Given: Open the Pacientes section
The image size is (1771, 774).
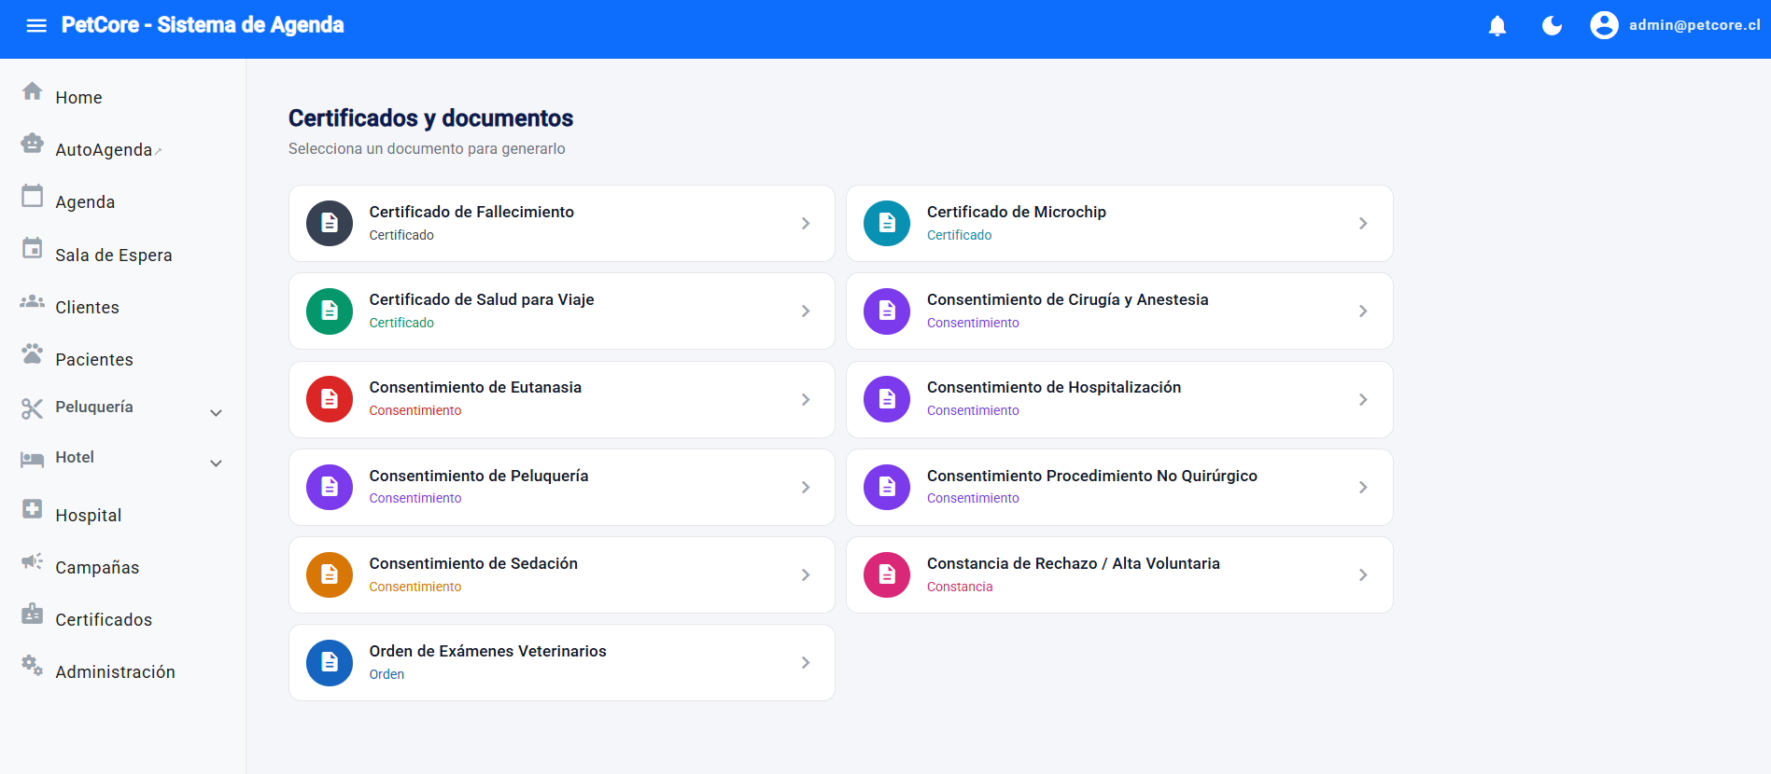Looking at the screenshot, I should pos(94,360).
